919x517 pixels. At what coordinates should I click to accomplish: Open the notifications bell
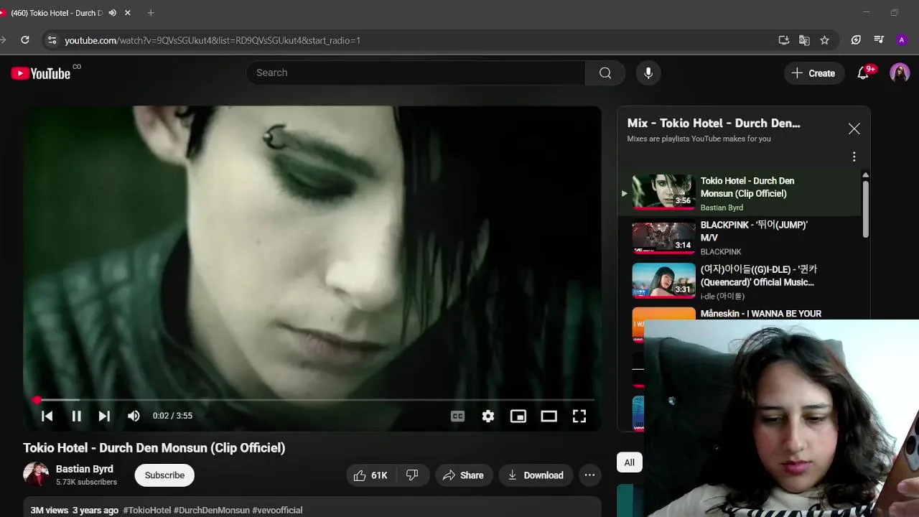click(x=864, y=73)
